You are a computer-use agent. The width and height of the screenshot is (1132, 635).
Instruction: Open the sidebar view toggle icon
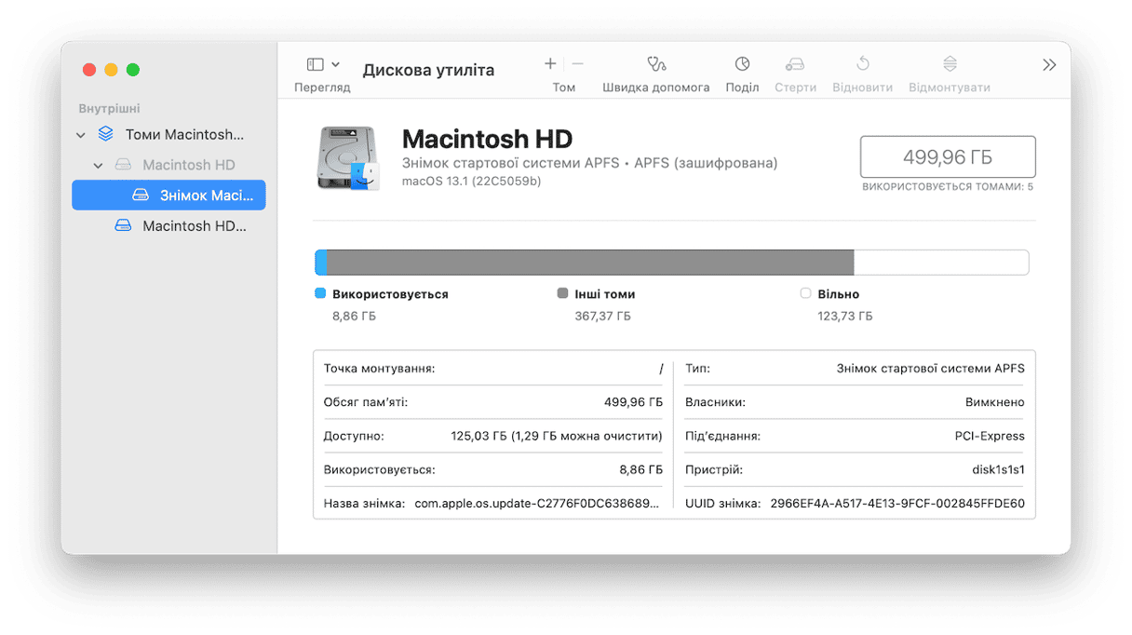click(315, 64)
